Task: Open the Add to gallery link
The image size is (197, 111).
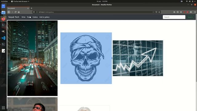Action: click(x=44, y=17)
